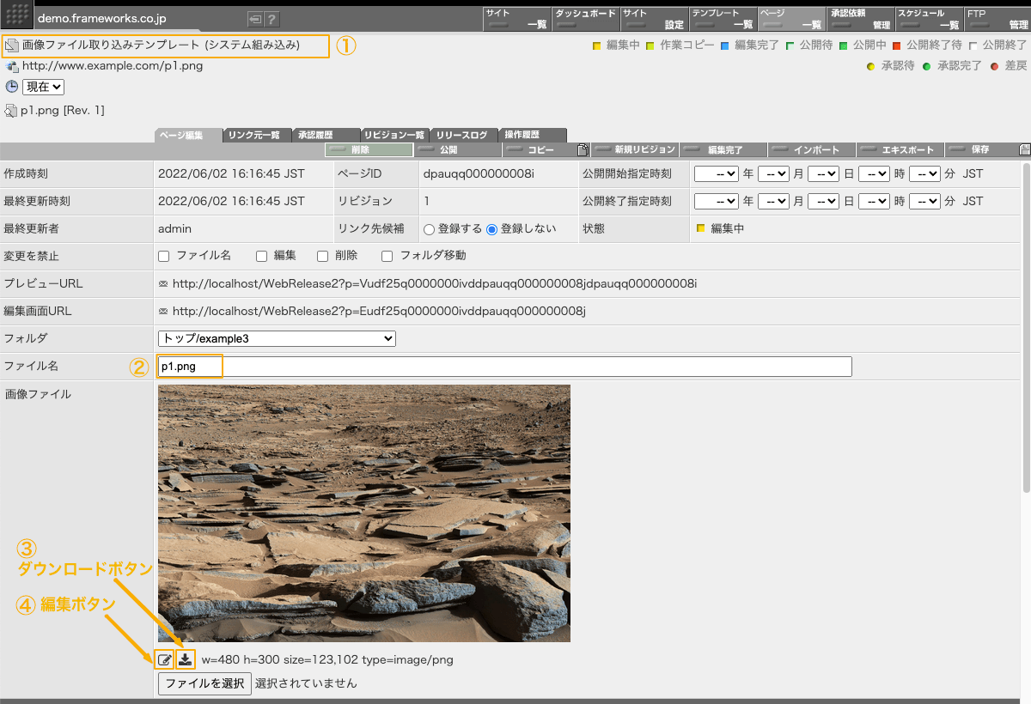
Task: Switch to the リビジョン一覧 tab
Action: pos(394,135)
